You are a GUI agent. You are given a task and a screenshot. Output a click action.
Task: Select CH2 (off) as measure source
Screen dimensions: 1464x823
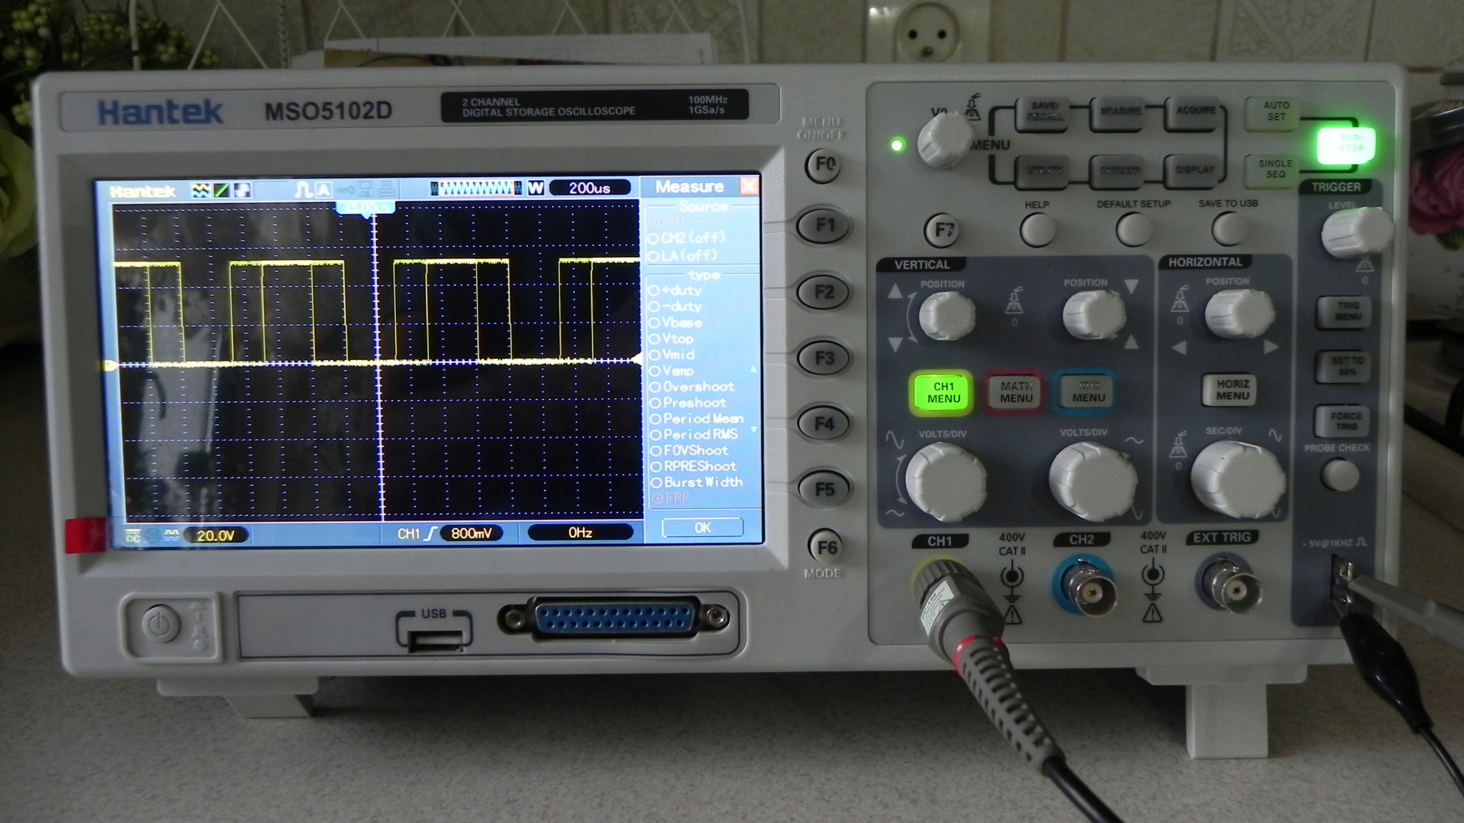[686, 238]
